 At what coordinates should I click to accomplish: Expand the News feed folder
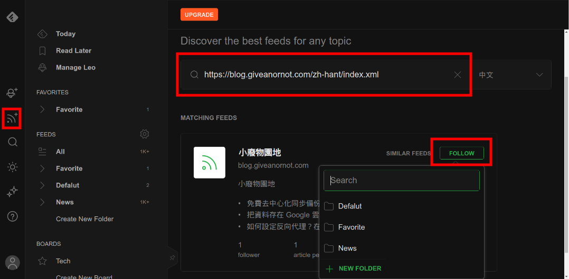[x=43, y=202]
